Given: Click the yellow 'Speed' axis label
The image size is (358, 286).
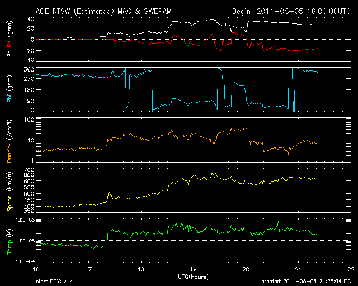Looking at the screenshot, I should [x=10, y=203].
